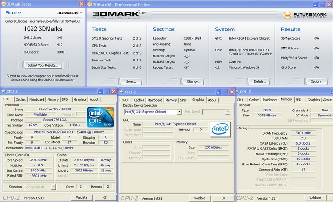Minimize the 3DMark06 Professional Edition window
This screenshot has width=333, height=202.
[315, 5]
